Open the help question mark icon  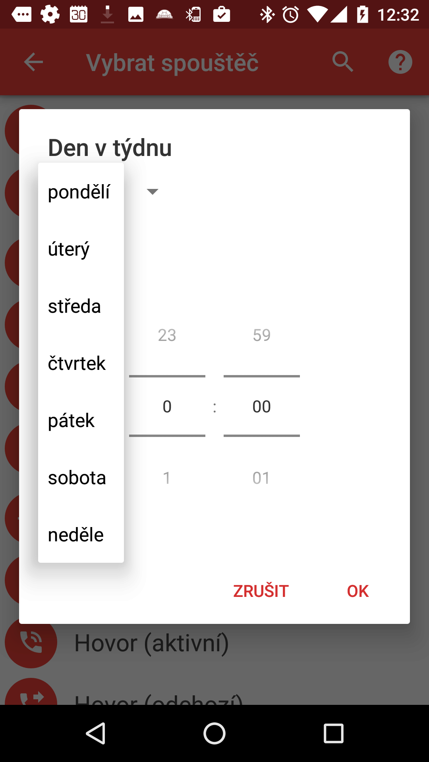coord(400,62)
